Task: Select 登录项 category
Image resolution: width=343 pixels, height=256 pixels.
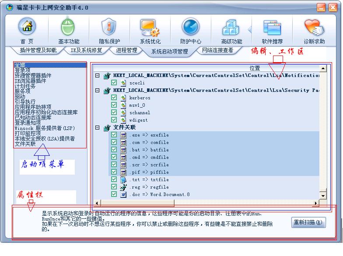Action: (x=22, y=70)
